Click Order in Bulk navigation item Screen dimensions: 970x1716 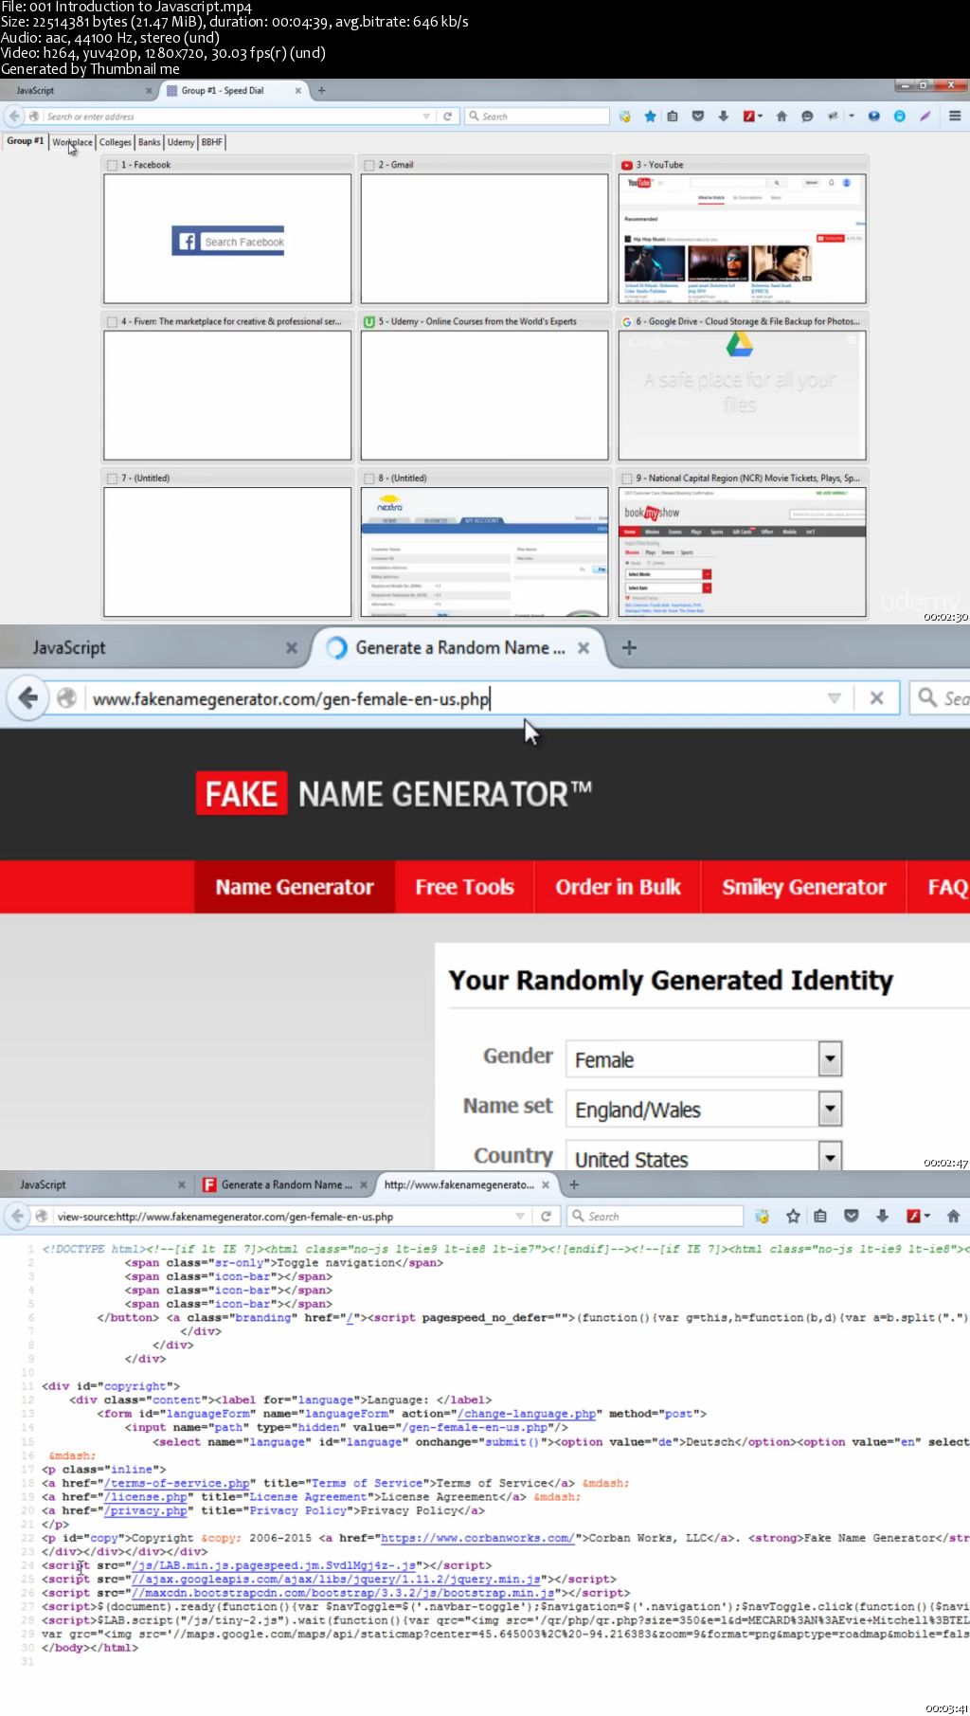click(618, 887)
